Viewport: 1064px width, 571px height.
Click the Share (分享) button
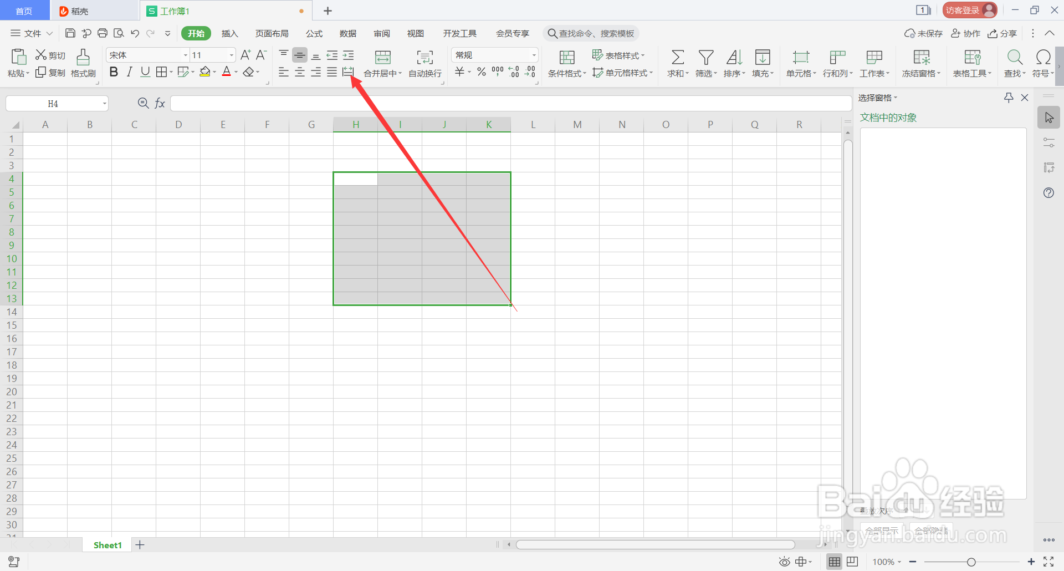click(1002, 34)
